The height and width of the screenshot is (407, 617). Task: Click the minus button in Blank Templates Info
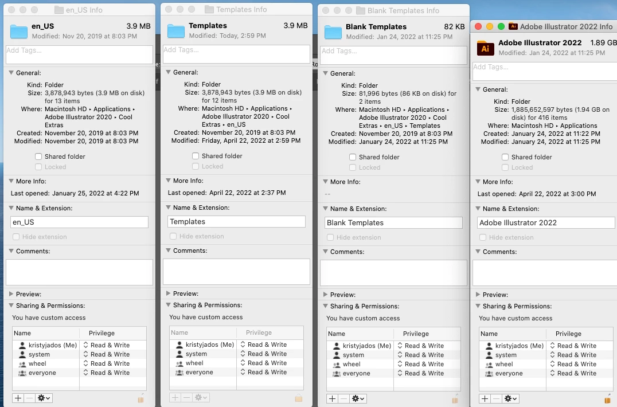344,399
